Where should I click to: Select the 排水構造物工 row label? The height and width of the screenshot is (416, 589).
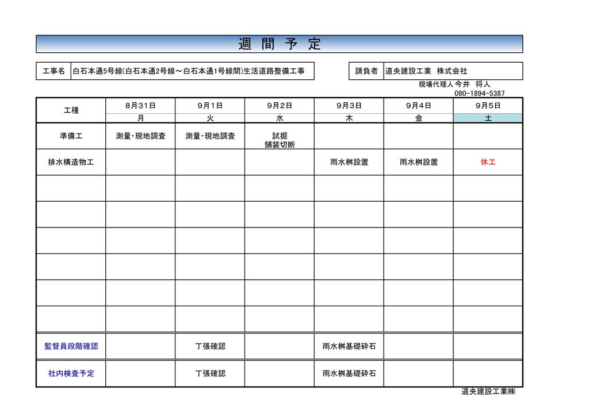pyautogui.click(x=71, y=162)
